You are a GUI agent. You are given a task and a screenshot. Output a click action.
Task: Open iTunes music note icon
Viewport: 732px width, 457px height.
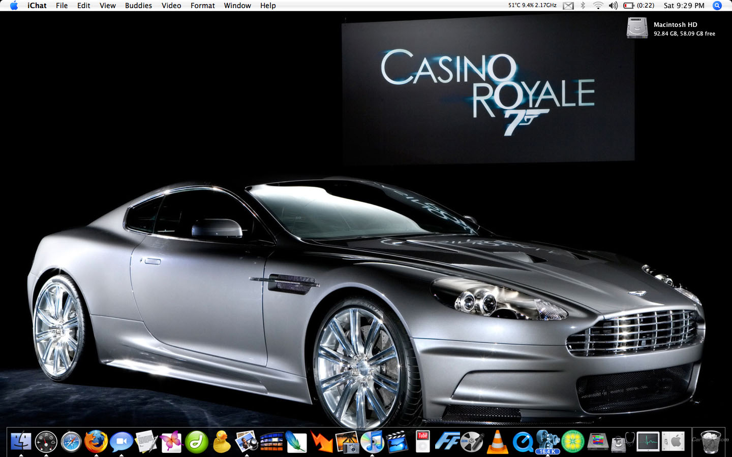click(x=372, y=442)
